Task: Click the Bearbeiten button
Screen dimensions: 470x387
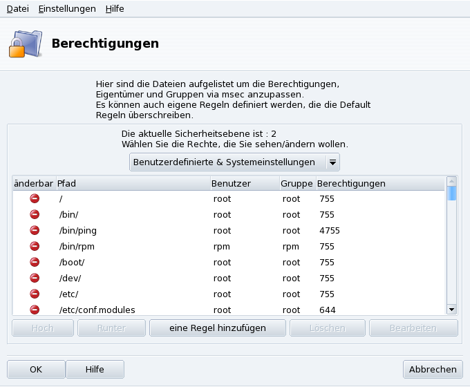Action: click(x=413, y=328)
